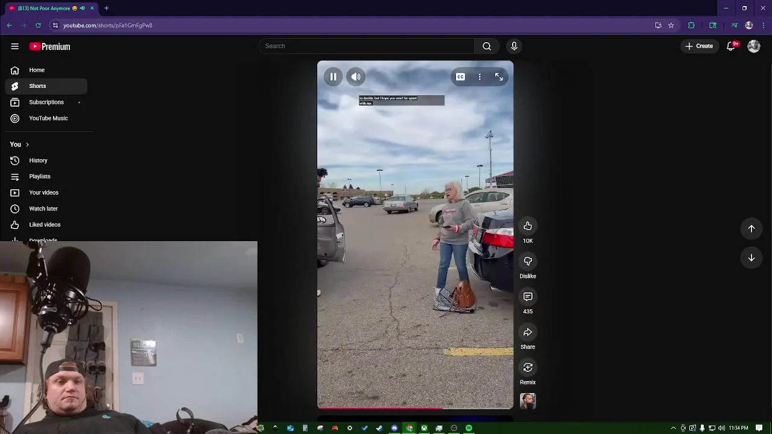Open taskbar volume speaker icon

click(x=721, y=428)
